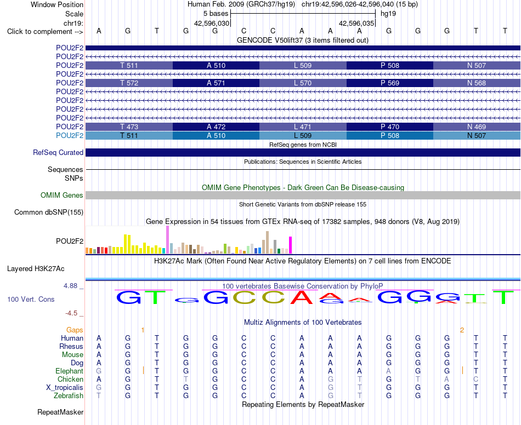This screenshot has height=425, width=521.
Task: Click the 'Layered H3K27Ac' track label
Action: [36, 269]
